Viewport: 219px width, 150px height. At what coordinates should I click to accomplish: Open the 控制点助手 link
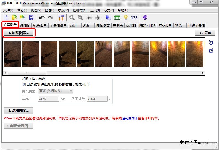(130, 118)
